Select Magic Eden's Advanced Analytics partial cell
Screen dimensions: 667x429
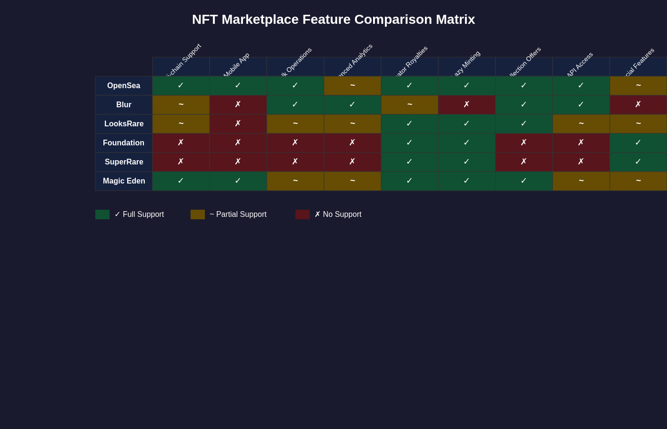pyautogui.click(x=353, y=181)
